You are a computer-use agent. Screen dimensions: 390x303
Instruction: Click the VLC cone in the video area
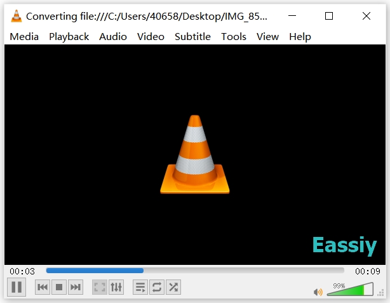point(195,154)
